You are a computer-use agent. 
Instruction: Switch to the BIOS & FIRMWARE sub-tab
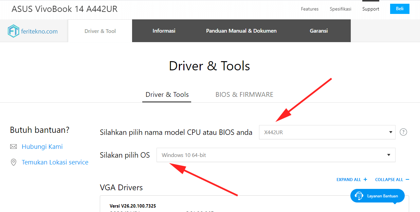(x=244, y=94)
